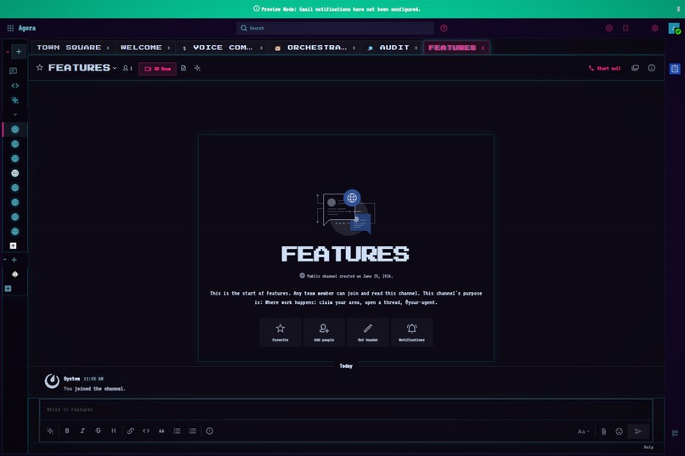The height and width of the screenshot is (456, 685).
Task: Collapse the sidebar category chevron below sparkle
Action: (15, 115)
